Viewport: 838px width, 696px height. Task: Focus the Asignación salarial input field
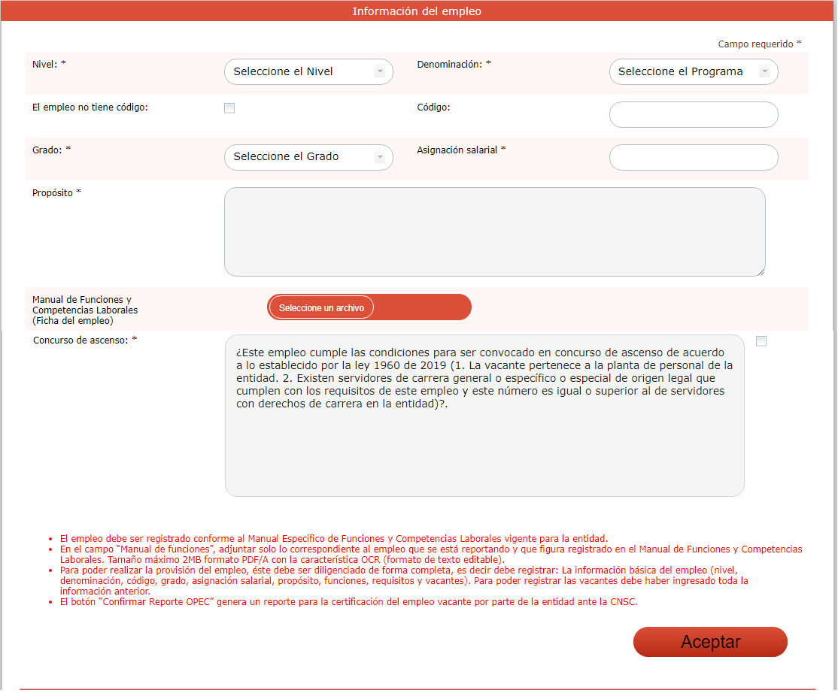point(693,158)
